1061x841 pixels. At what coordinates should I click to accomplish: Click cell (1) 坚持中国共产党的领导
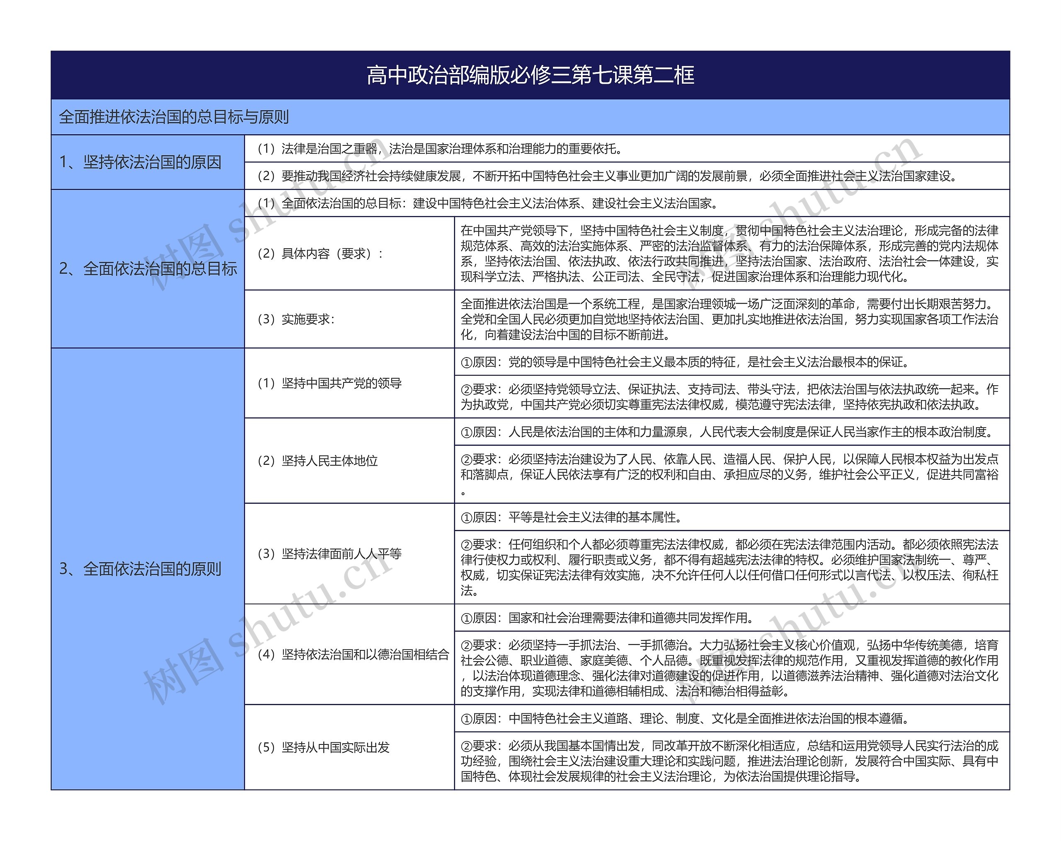(330, 383)
